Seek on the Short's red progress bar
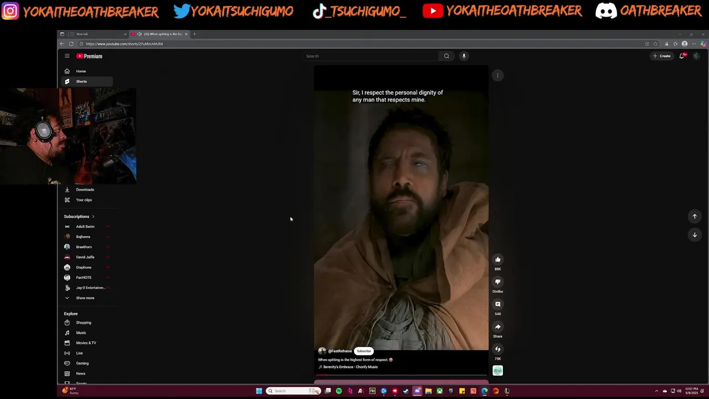This screenshot has width=709, height=399. tap(401, 375)
